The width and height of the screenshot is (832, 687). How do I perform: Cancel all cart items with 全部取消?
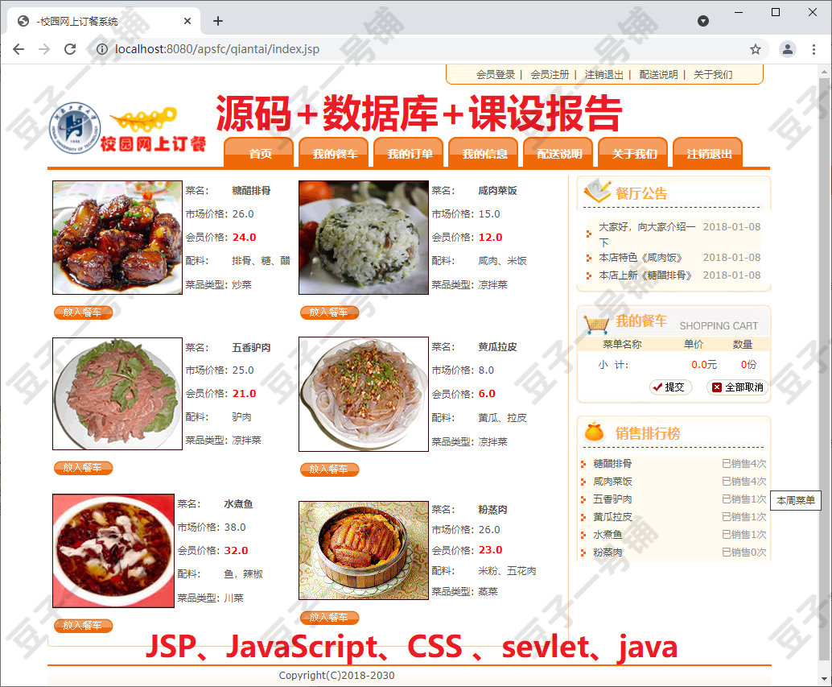(738, 387)
